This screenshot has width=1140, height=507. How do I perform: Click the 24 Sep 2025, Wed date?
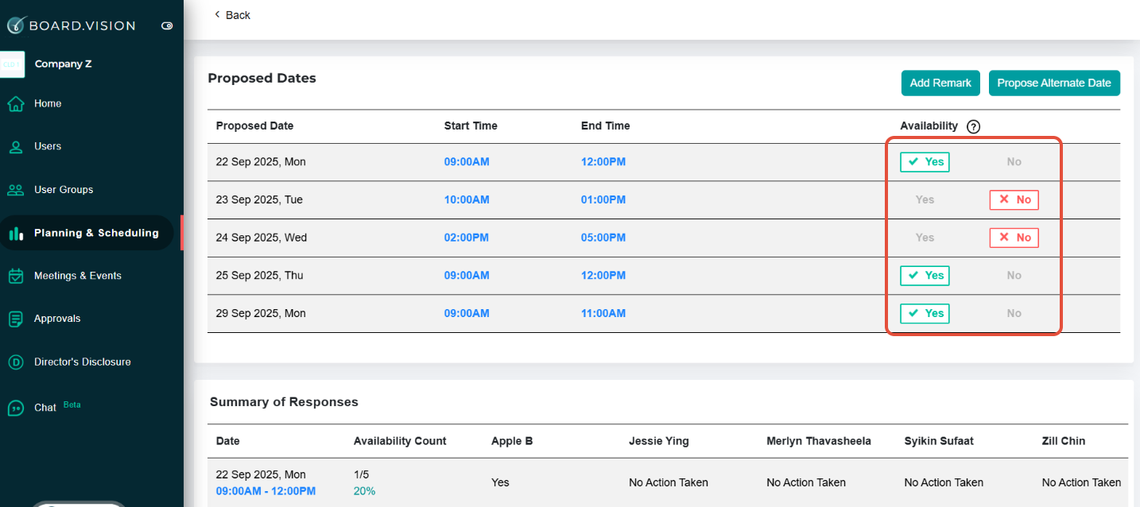click(262, 238)
